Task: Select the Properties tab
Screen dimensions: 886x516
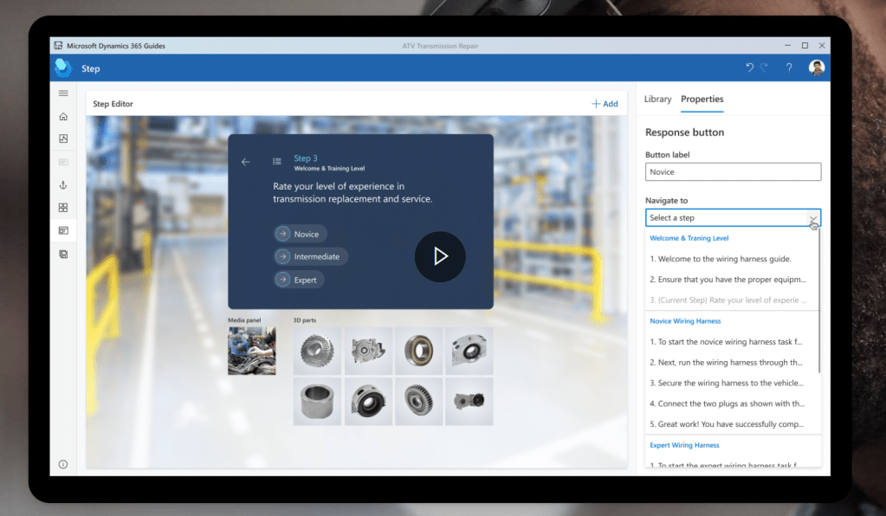Action: point(702,100)
